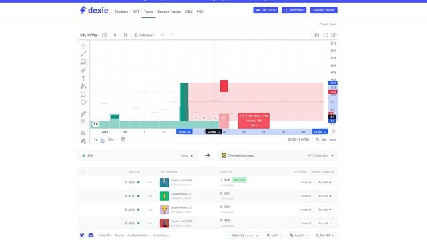Viewport: 427px width, 240px height.
Task: Switch to Classic Chart
Action: coord(328,24)
